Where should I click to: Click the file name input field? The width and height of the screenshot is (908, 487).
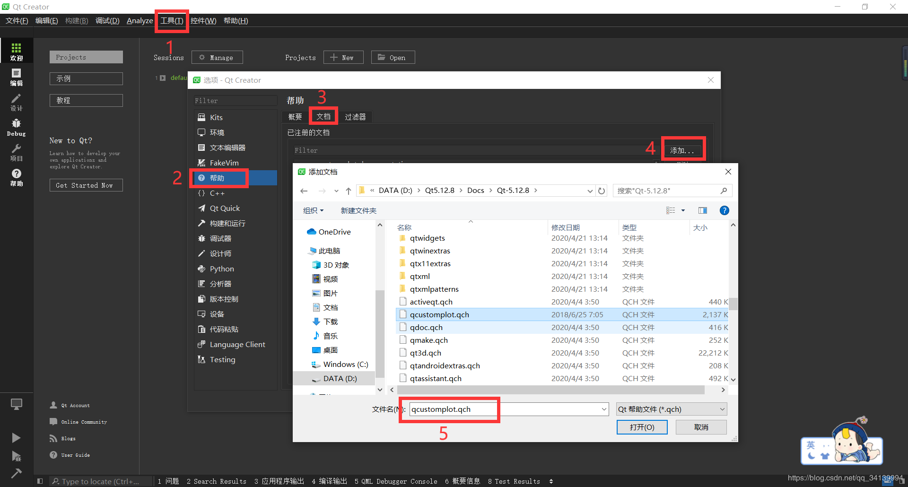pos(504,409)
